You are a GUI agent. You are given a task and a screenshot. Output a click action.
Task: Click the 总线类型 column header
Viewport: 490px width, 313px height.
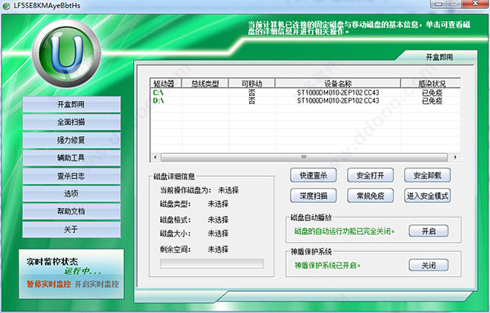205,83
